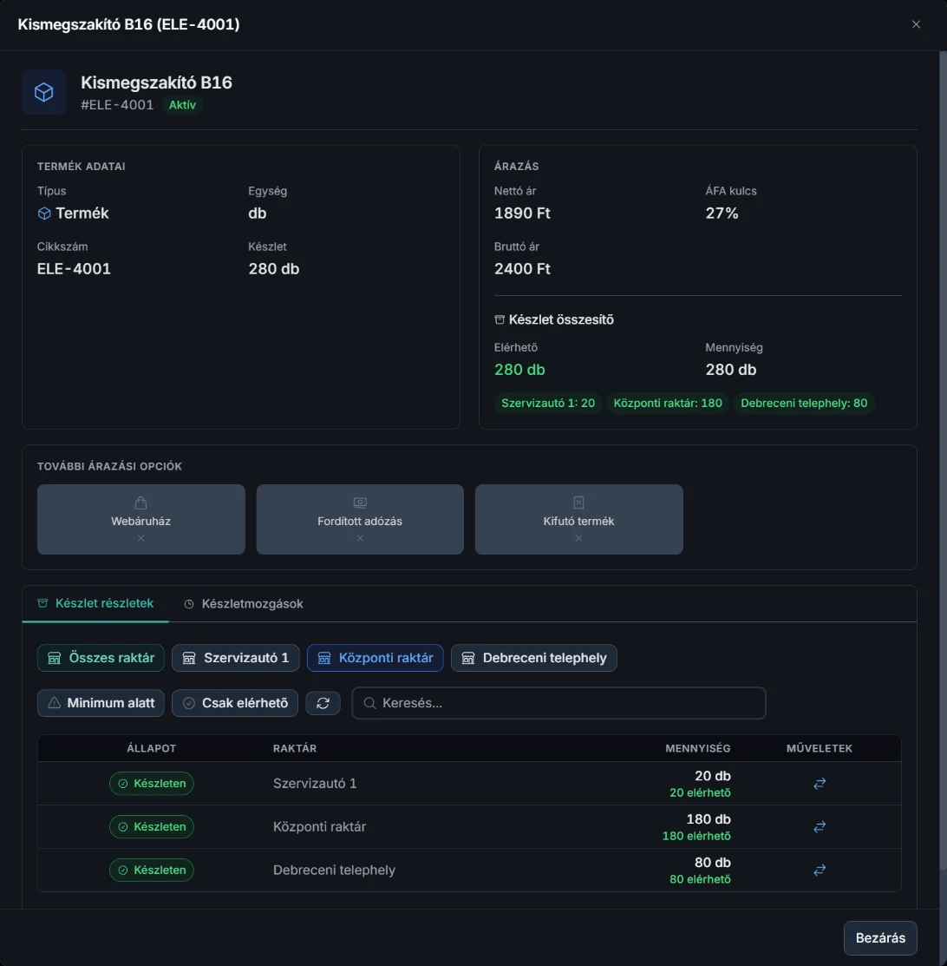Filter by Szervizautó 1 warehouse
The image size is (947, 966).
click(236, 658)
